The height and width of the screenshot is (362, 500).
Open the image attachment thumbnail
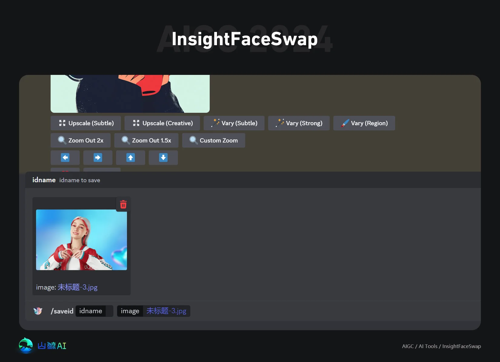pyautogui.click(x=81, y=240)
